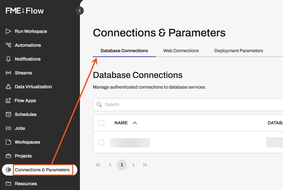
Task: Open Schedules from the sidebar
Action: pyautogui.click(x=26, y=114)
